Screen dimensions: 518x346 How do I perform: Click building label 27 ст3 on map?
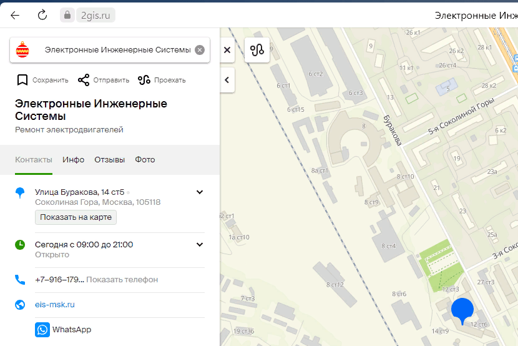486,282
